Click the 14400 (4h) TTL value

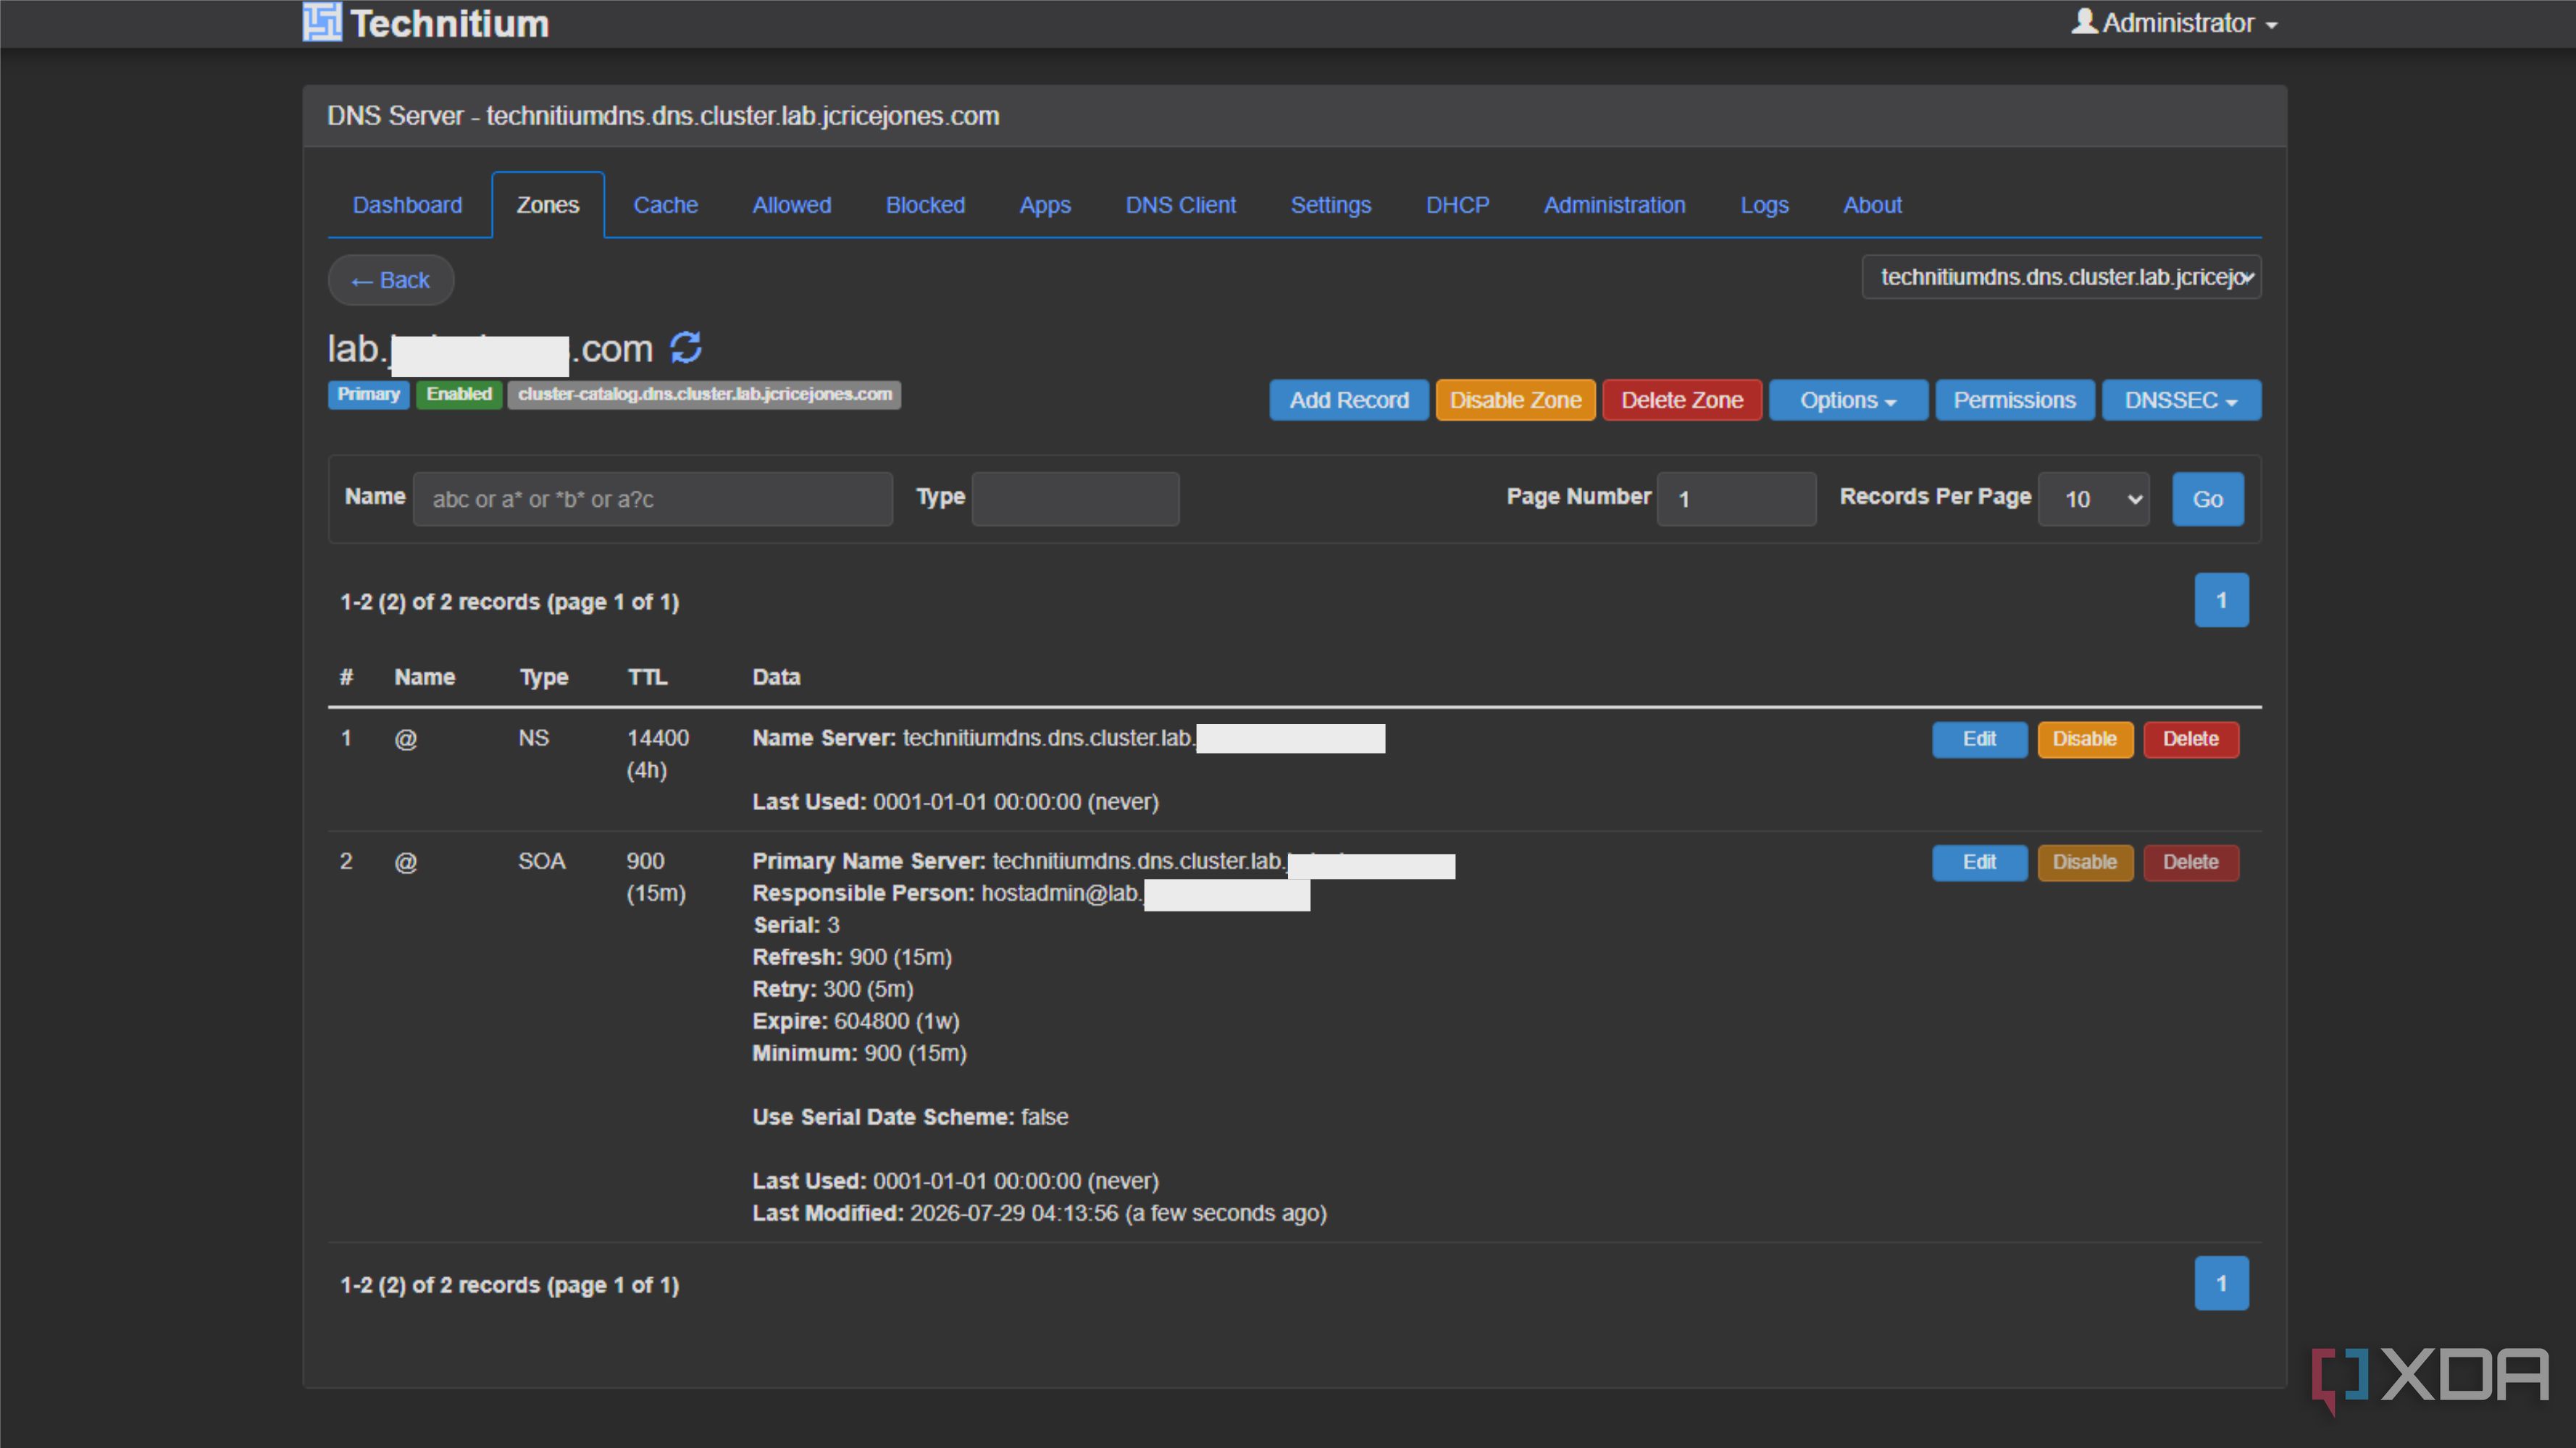(657, 754)
